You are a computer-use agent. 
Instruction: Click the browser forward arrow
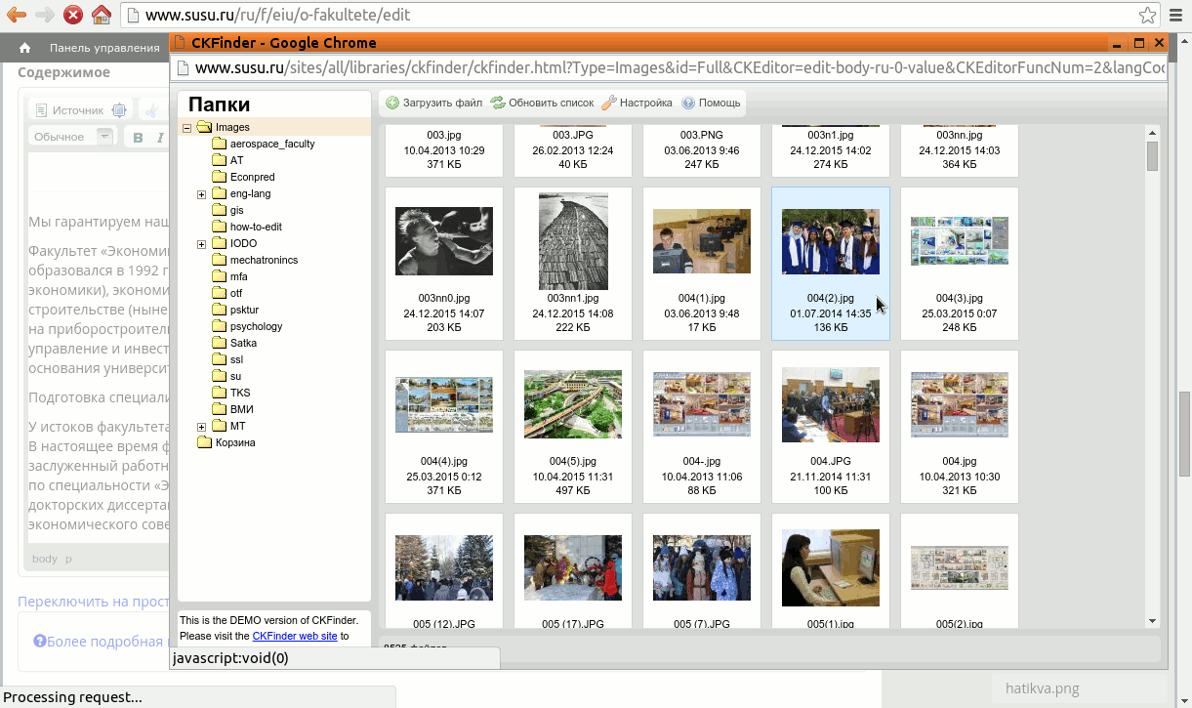(44, 15)
